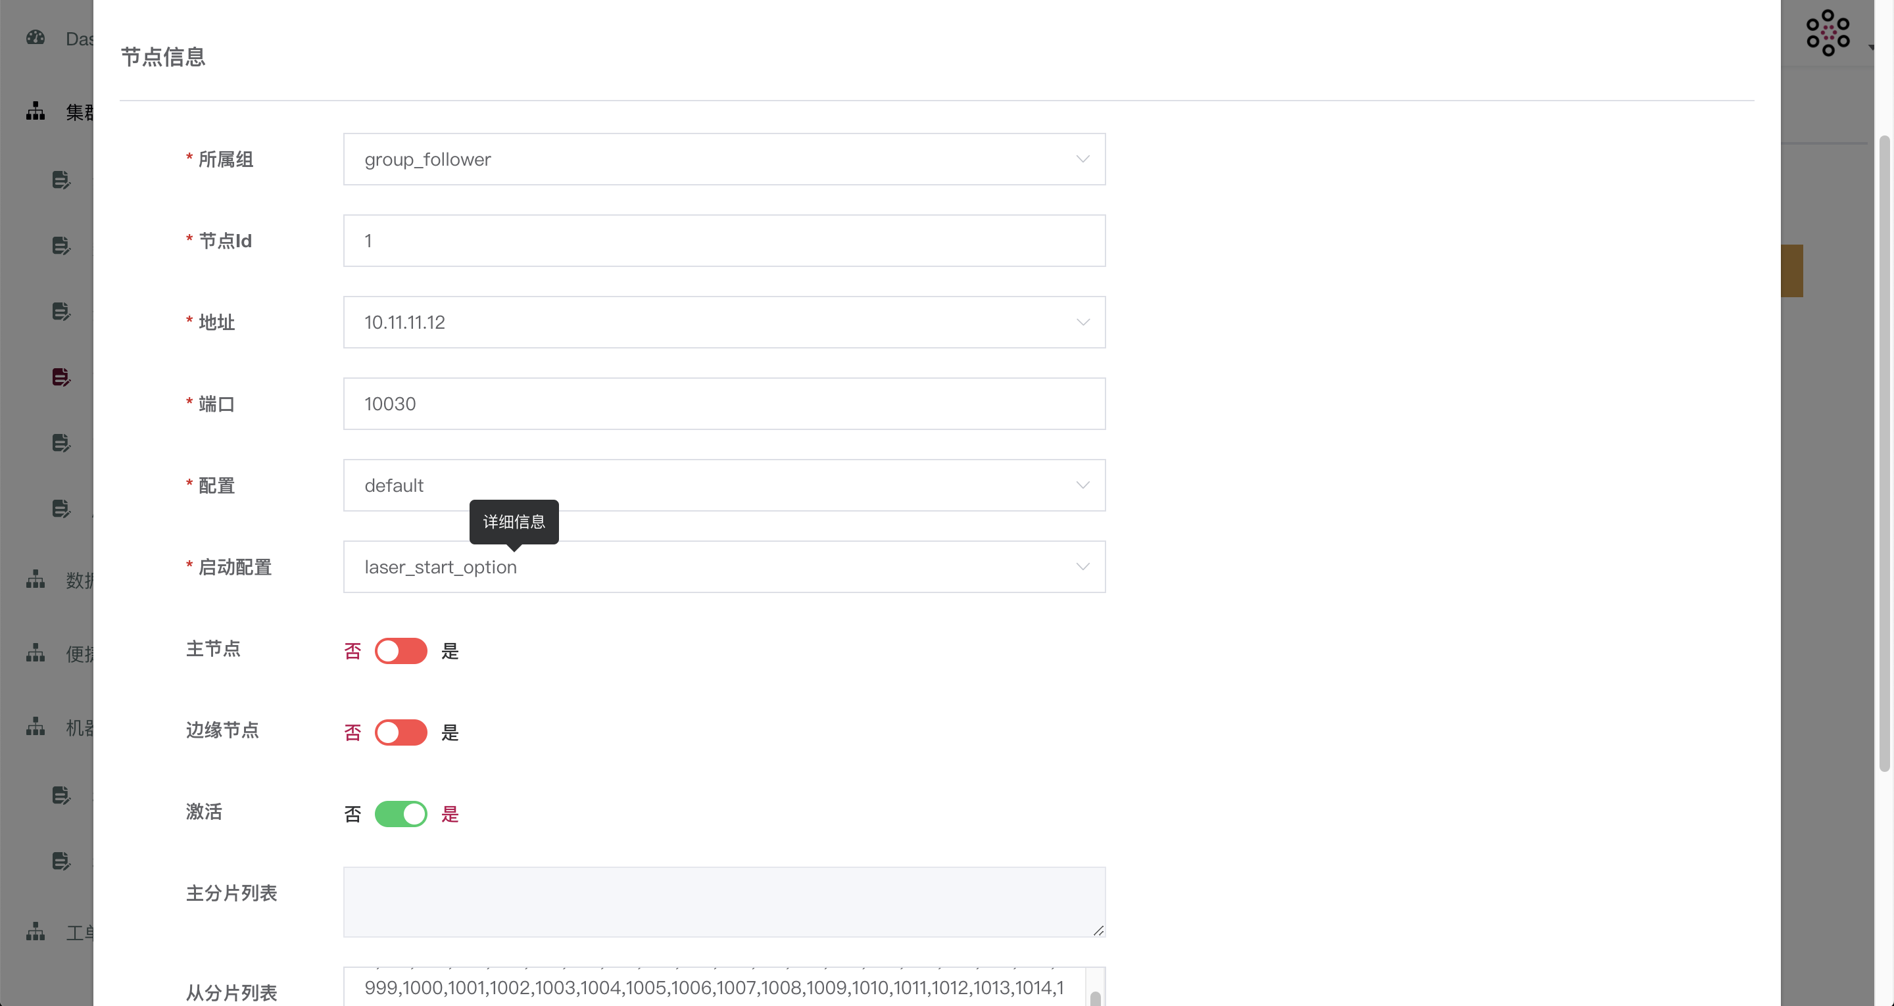Click the data management icon in sidebar
Viewport: 1894px width, 1006px height.
[34, 579]
